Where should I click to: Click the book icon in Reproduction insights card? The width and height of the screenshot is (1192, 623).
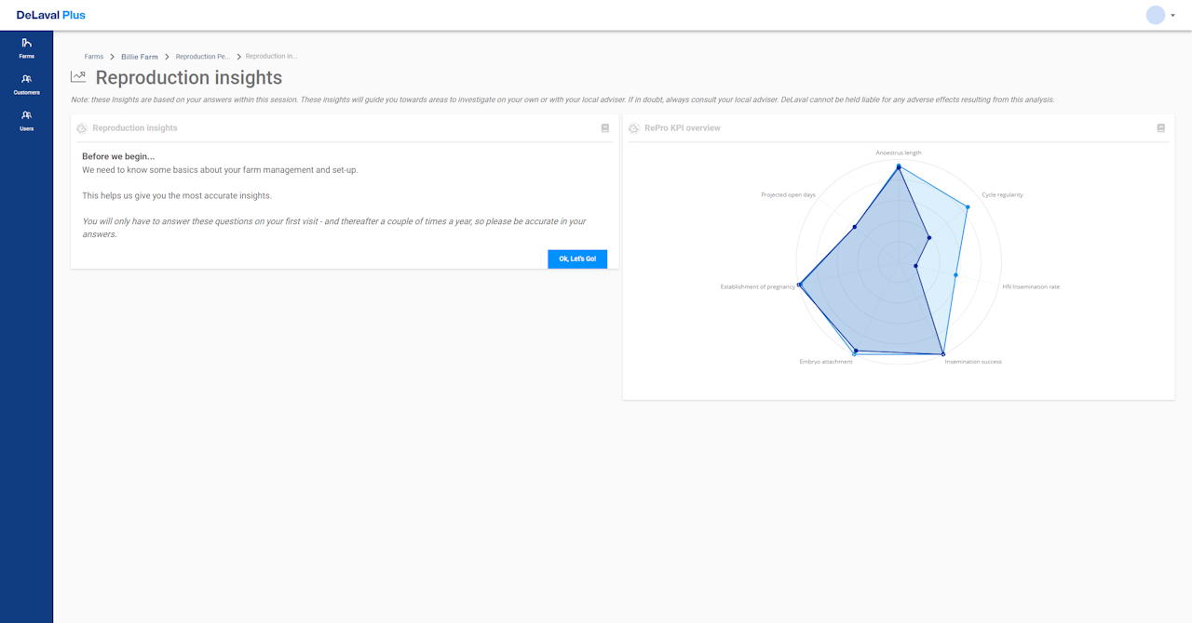pyautogui.click(x=605, y=128)
